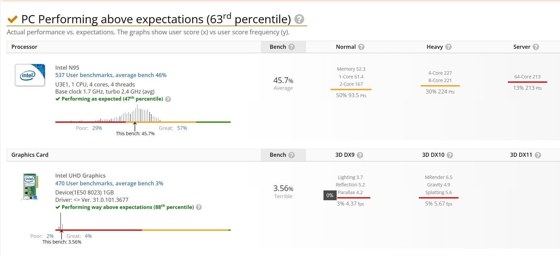This screenshot has width=560, height=256.
Task: Click help icon beside Normal column
Action: point(361,47)
